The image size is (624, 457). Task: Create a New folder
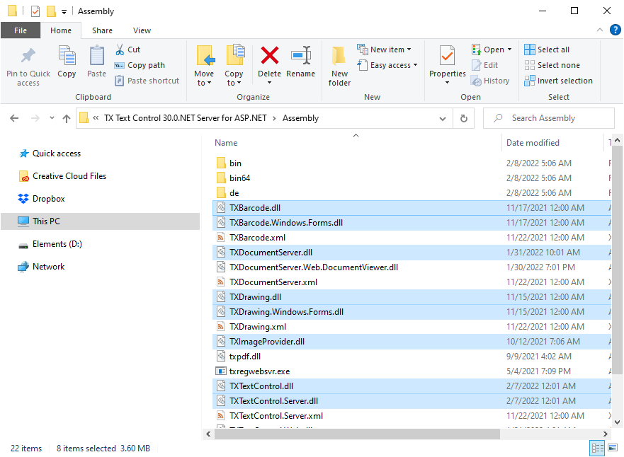(x=339, y=66)
